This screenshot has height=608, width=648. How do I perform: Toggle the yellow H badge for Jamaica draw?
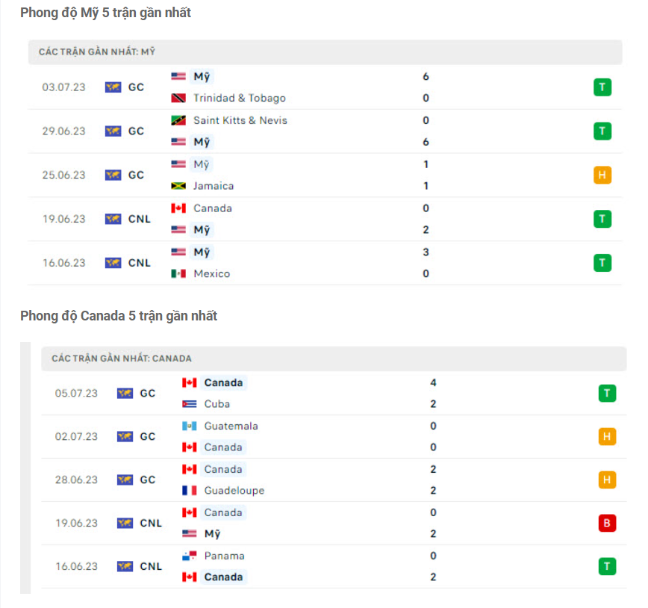(x=602, y=175)
